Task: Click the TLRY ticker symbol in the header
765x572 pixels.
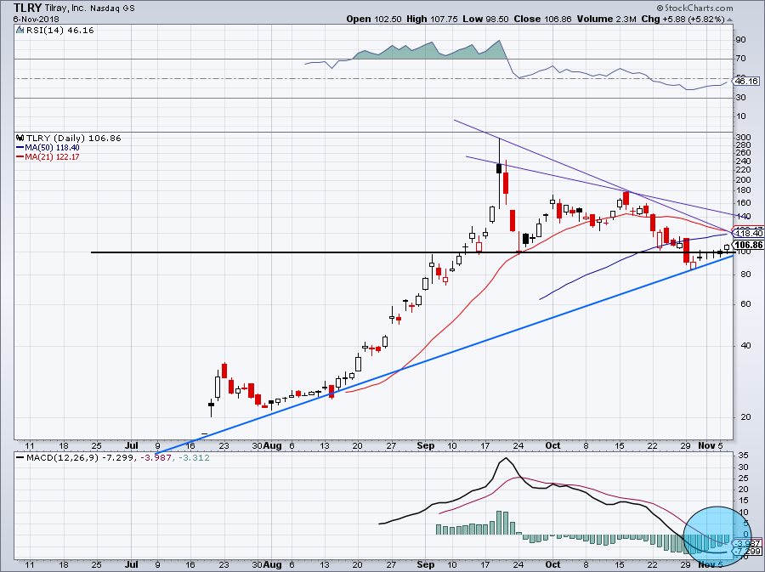Action: pos(28,8)
